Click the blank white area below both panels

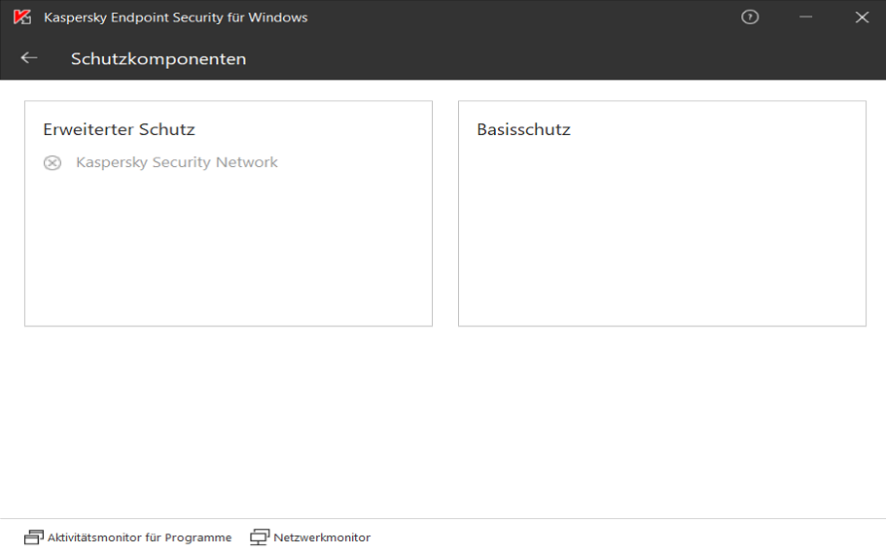[443, 418]
